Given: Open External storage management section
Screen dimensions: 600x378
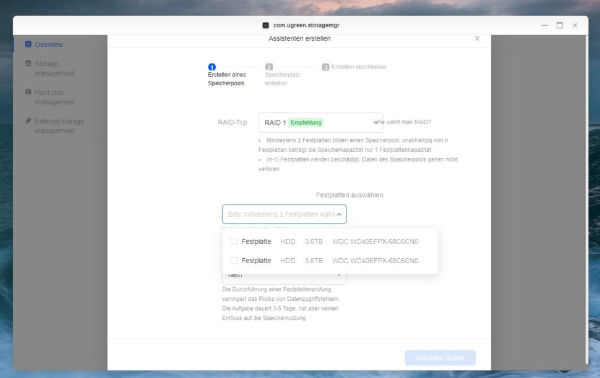Looking at the screenshot, I should [x=59, y=126].
